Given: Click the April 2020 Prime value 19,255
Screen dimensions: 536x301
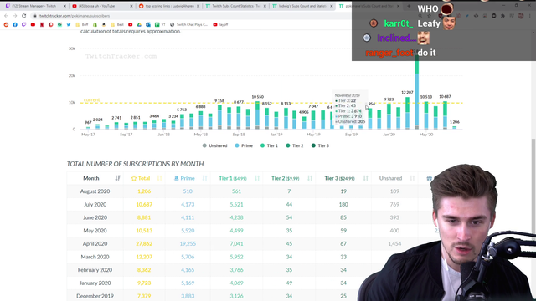Looking at the screenshot, I should (x=188, y=243).
